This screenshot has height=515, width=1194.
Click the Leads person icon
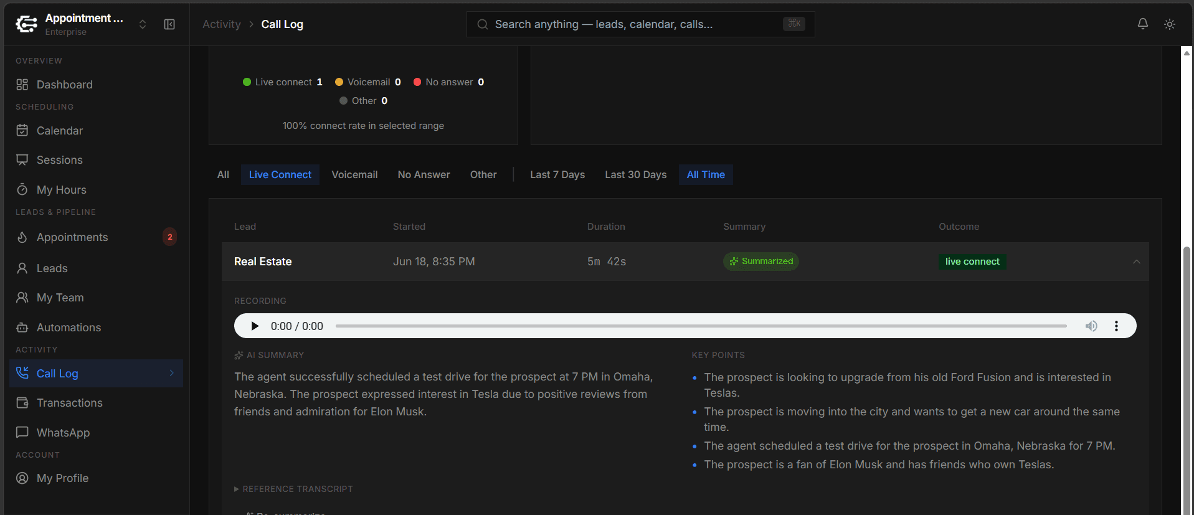(22, 268)
